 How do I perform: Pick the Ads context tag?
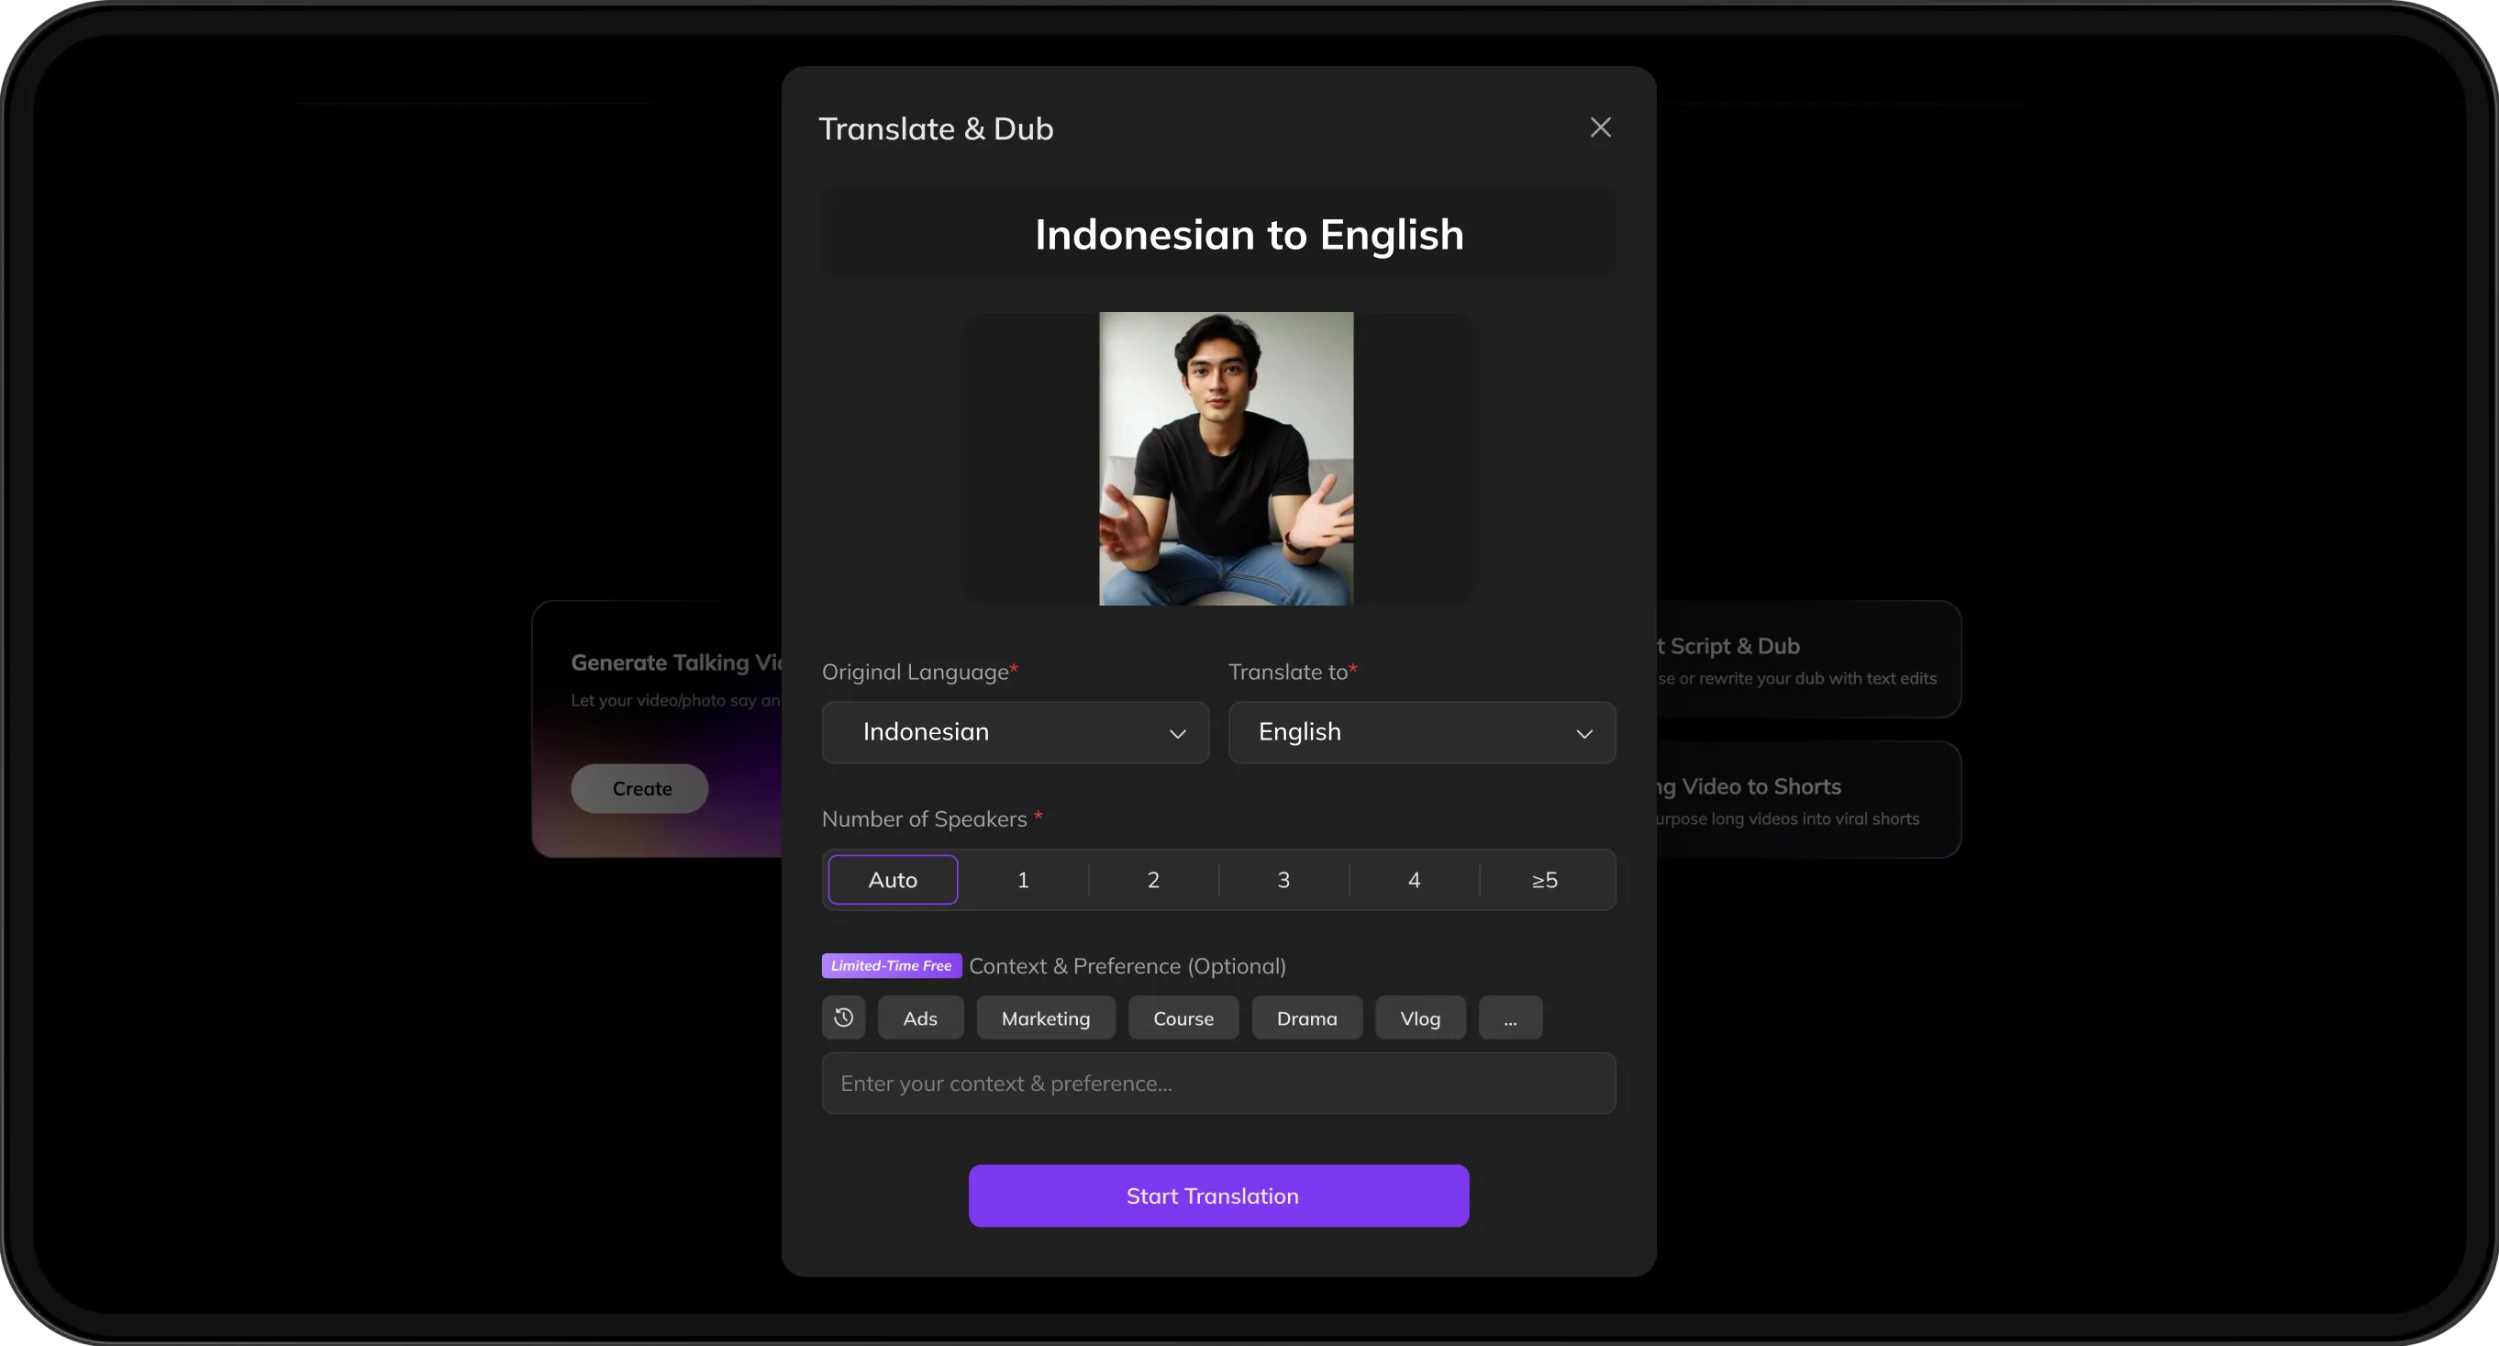coord(919,1017)
